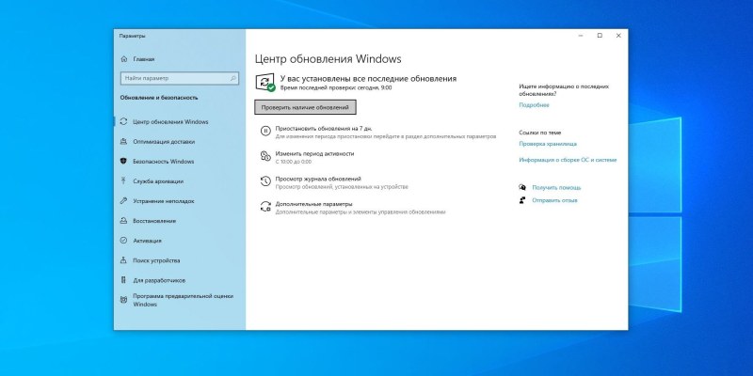Open 'Поиск устройства' from the sidebar
Image resolution: width=753 pixels, height=376 pixels.
pos(156,259)
